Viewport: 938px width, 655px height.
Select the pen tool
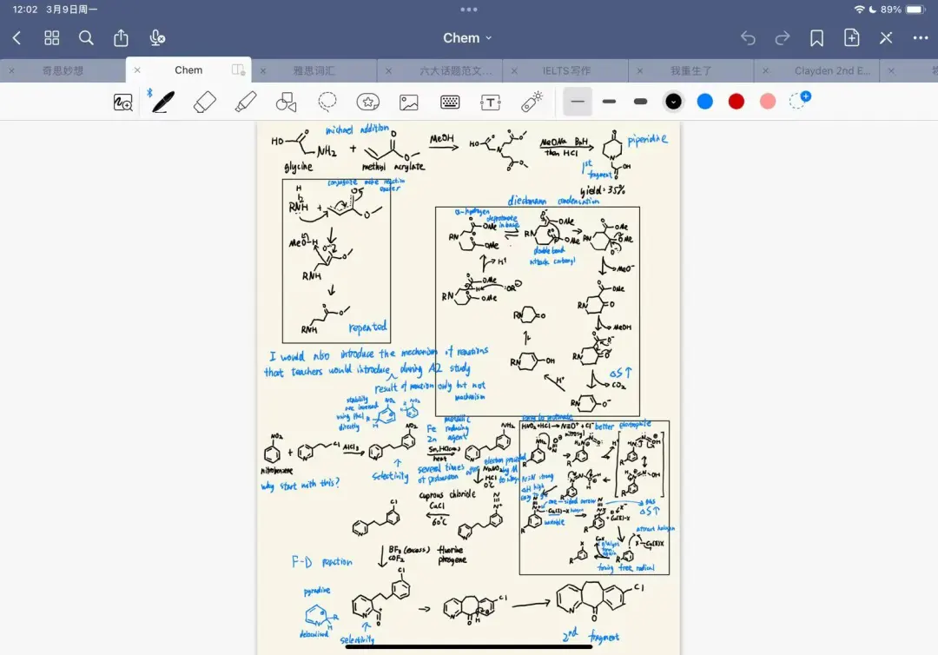pyautogui.click(x=162, y=102)
